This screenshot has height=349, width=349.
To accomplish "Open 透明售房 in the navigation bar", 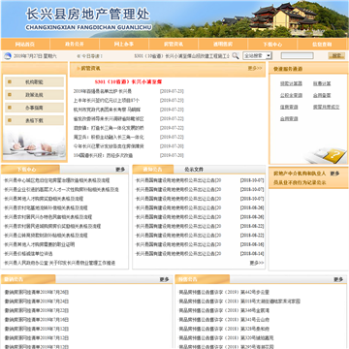I will [223, 45].
